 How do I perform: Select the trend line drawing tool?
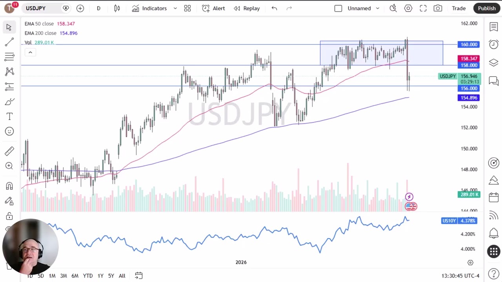[9, 42]
